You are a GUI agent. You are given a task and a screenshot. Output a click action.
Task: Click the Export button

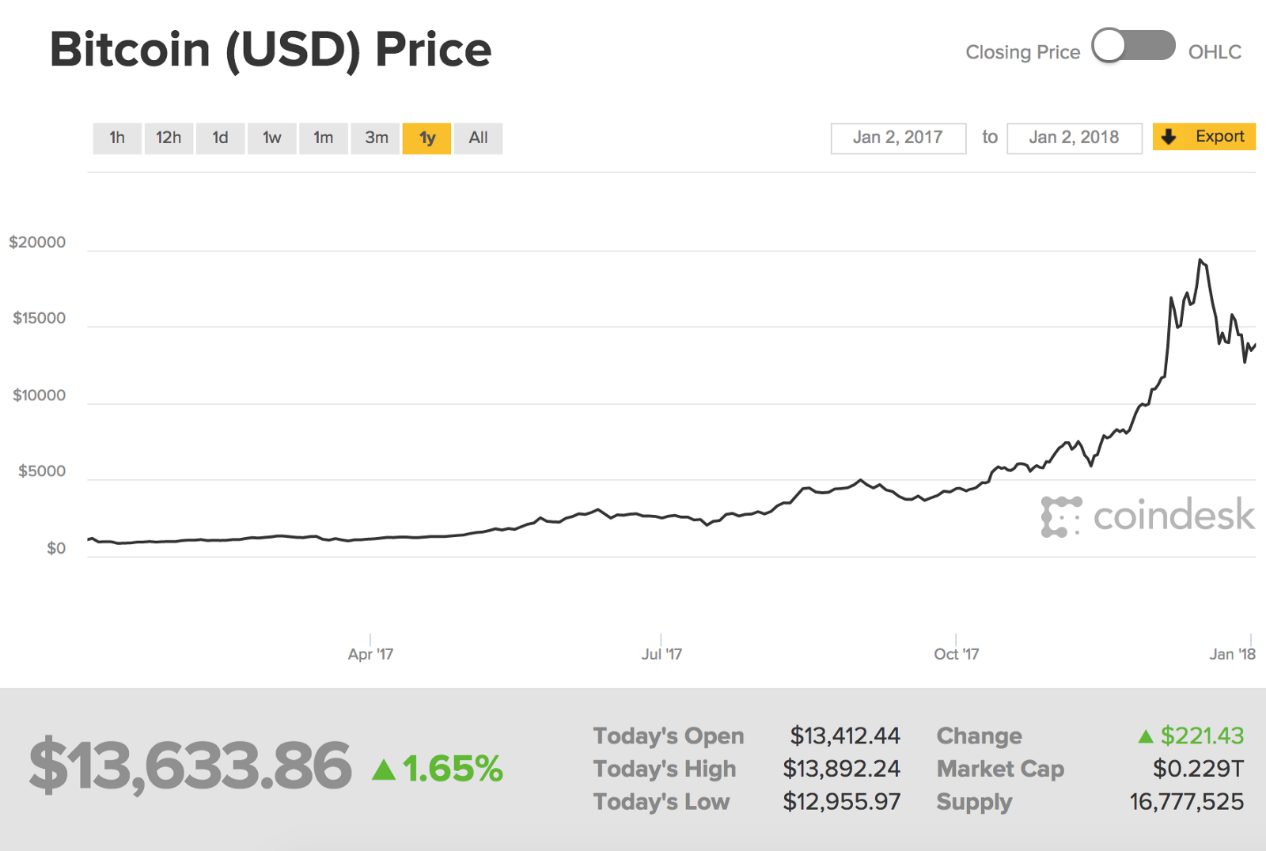pos(1203,137)
